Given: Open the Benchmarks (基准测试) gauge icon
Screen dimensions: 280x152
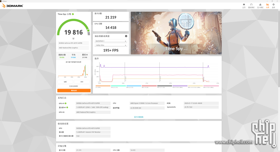Looking at the screenshot, I should click(x=251, y=5).
